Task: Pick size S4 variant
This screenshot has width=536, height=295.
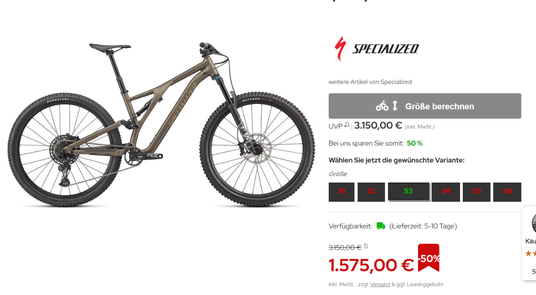Action: tap(446, 192)
